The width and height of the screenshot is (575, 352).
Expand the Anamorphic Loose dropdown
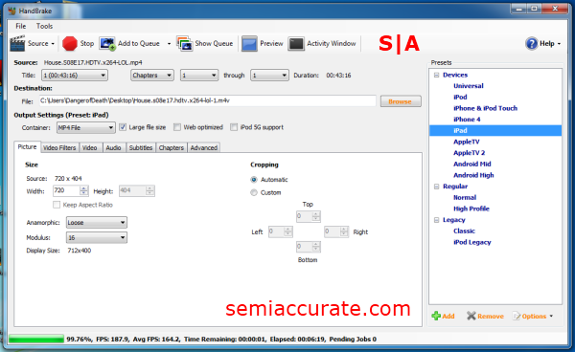click(x=97, y=223)
